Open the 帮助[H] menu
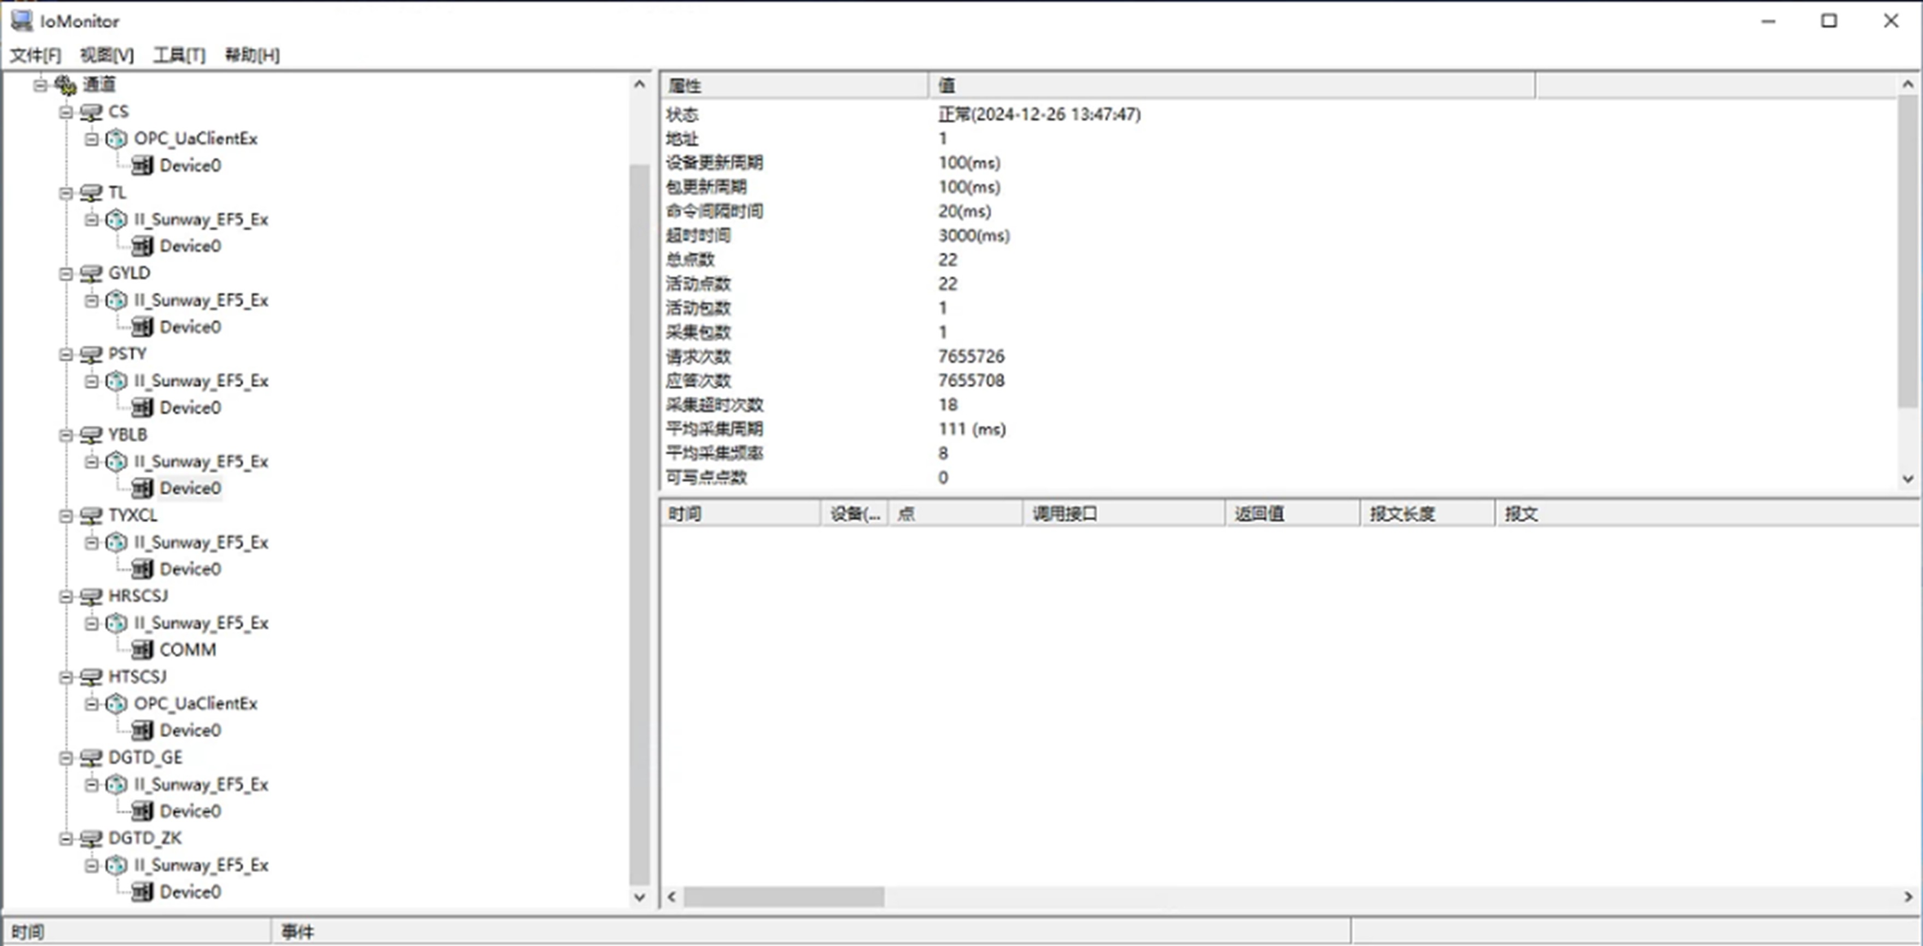Viewport: 1923px width, 946px height. tap(252, 55)
